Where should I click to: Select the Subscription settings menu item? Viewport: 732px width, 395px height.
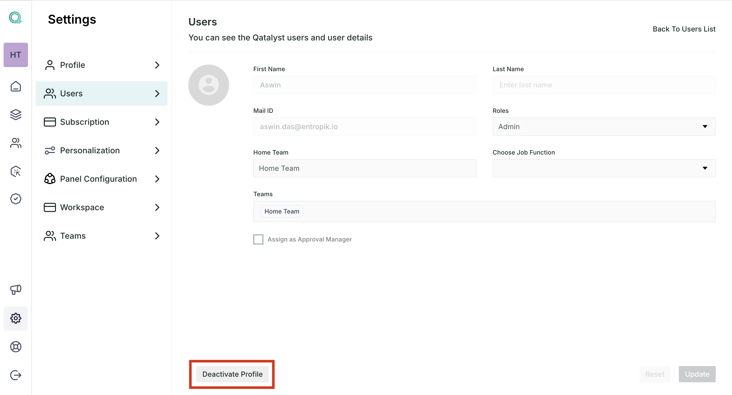102,122
